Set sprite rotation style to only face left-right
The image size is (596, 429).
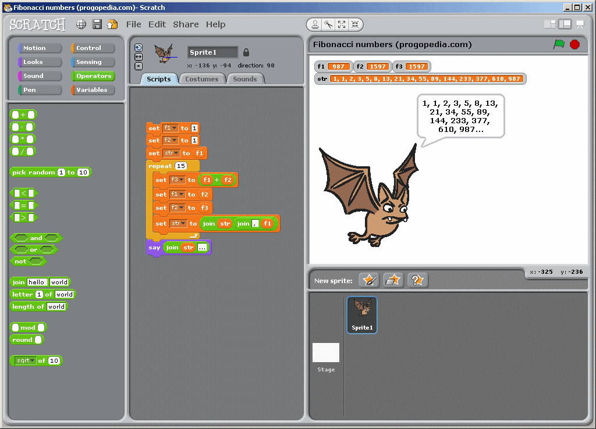(x=139, y=56)
